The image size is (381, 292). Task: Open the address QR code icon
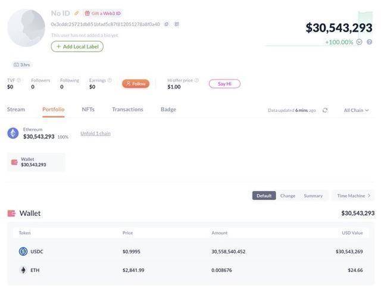pos(177,24)
